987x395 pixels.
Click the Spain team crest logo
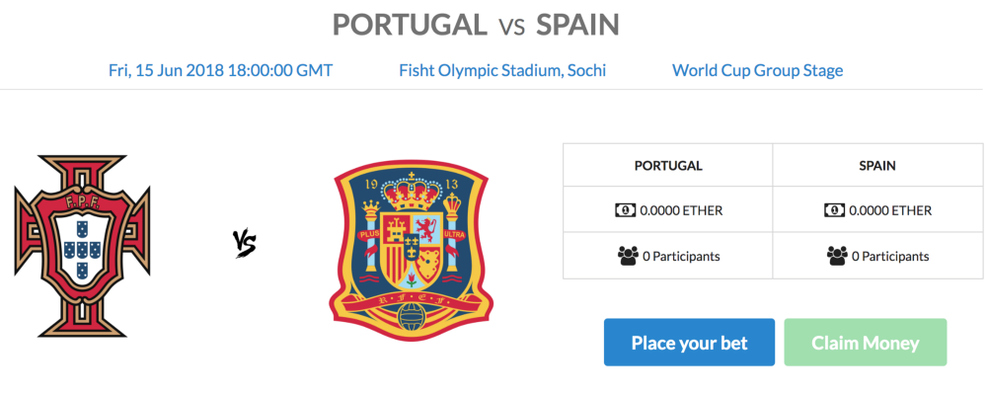coord(414,252)
